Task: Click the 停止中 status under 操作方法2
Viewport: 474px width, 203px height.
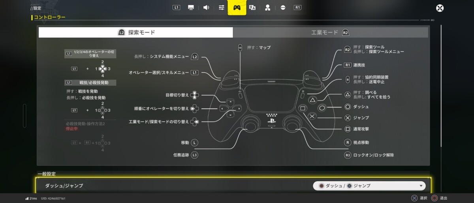Action: click(72, 129)
